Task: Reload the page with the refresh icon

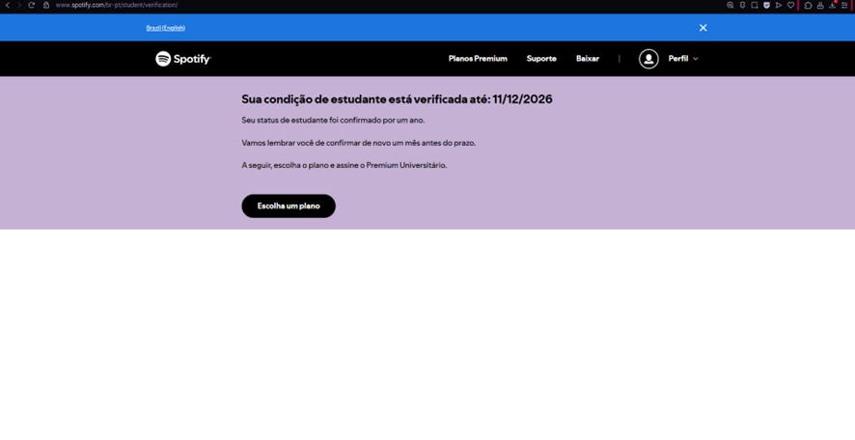Action: coord(32,5)
